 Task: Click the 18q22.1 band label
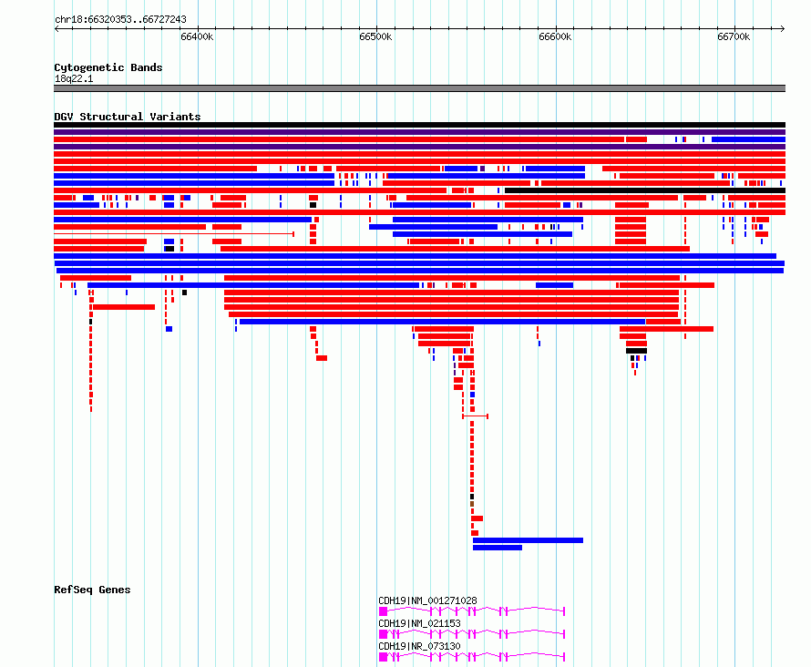[x=74, y=78]
